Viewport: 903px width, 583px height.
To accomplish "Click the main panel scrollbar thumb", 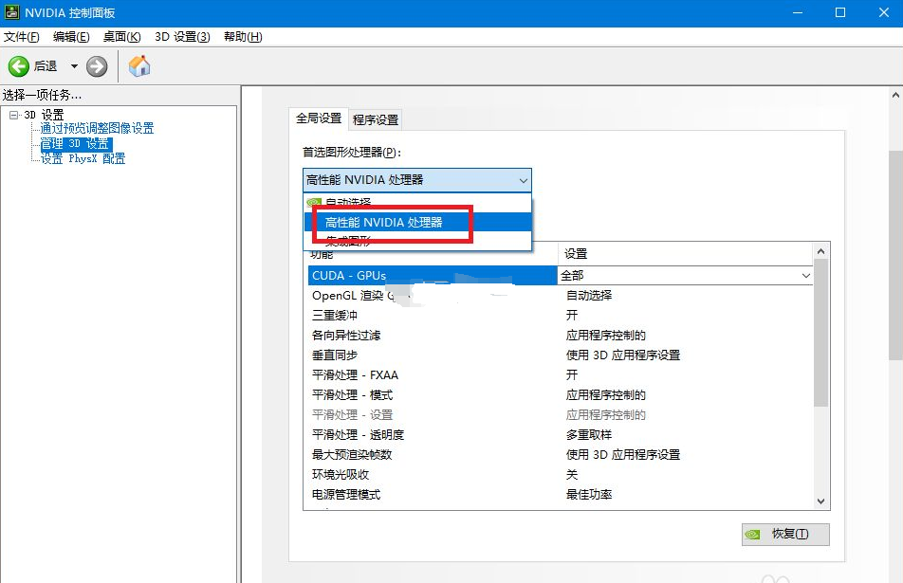I will (895, 256).
